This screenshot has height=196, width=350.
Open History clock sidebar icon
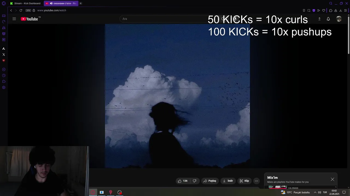4,75
